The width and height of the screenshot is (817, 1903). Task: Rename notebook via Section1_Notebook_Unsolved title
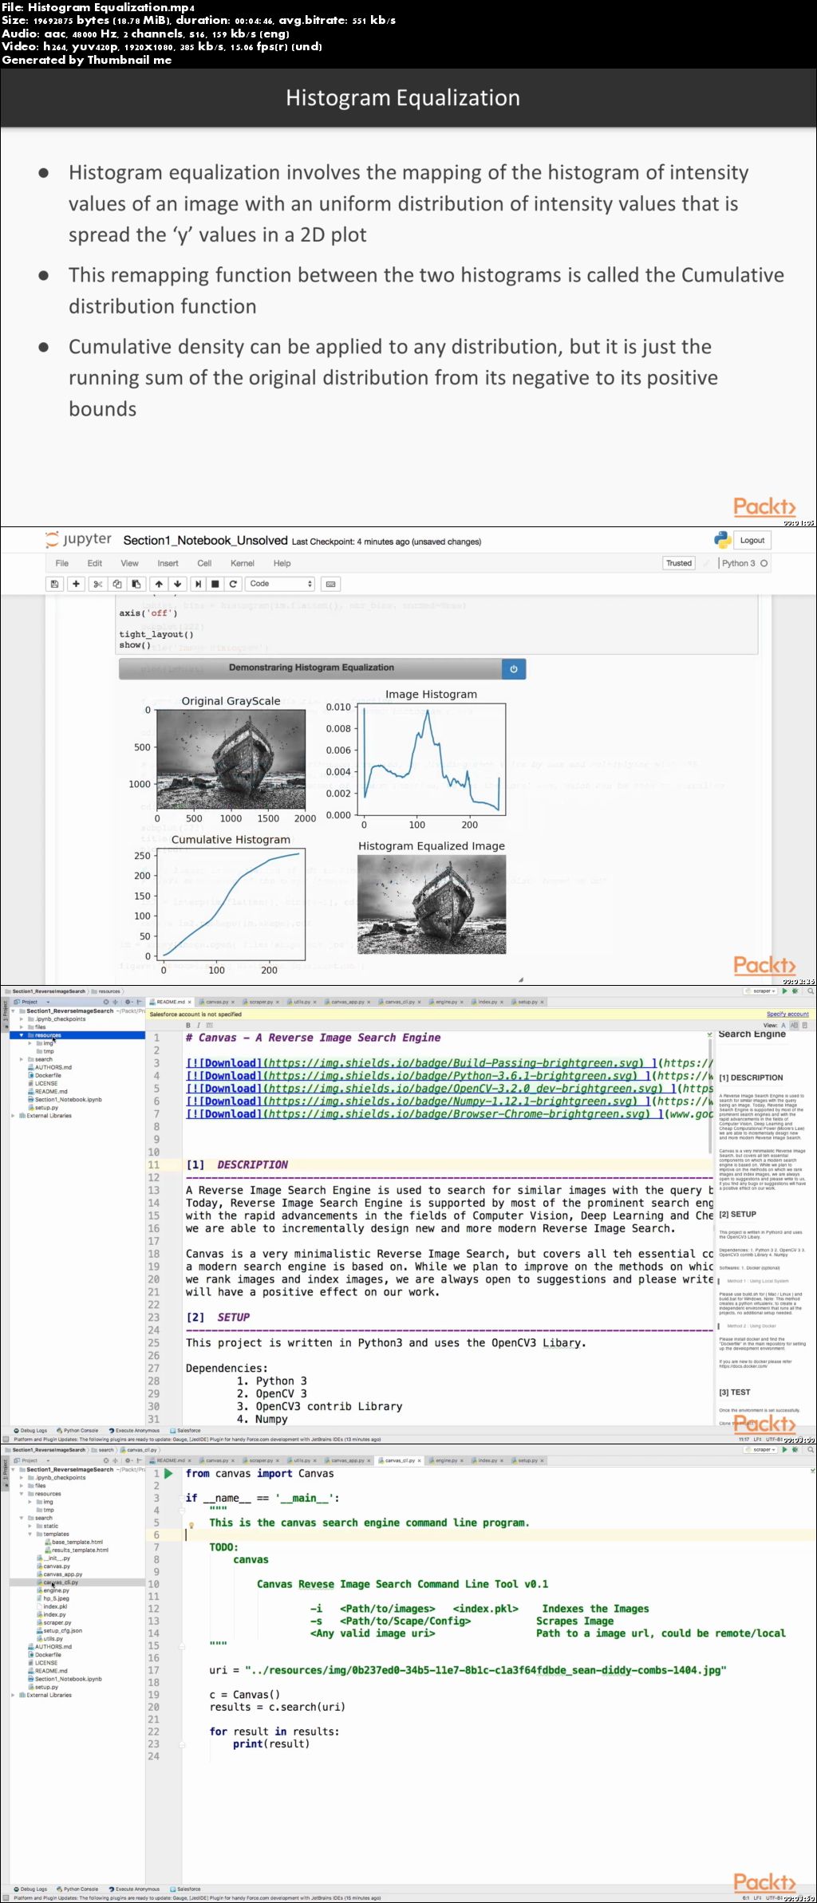pyautogui.click(x=205, y=540)
